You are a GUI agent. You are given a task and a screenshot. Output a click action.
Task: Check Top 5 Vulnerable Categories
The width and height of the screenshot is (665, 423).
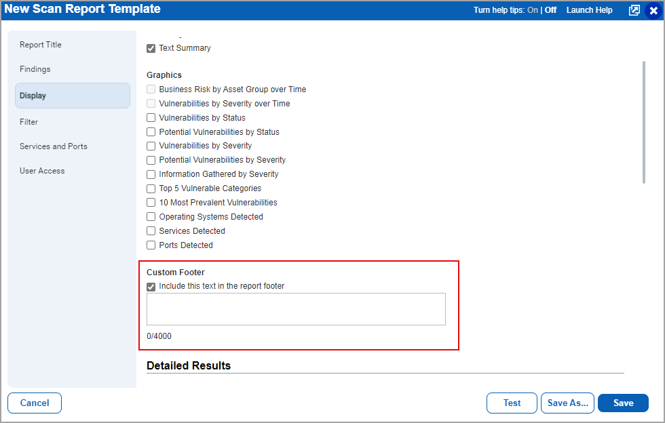point(151,188)
